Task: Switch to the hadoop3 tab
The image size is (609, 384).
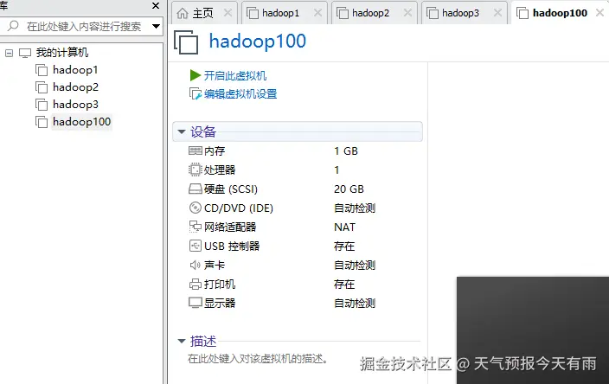Action: click(465, 13)
